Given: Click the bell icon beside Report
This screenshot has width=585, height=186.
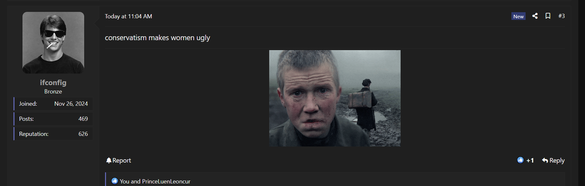Looking at the screenshot, I should coord(109,160).
